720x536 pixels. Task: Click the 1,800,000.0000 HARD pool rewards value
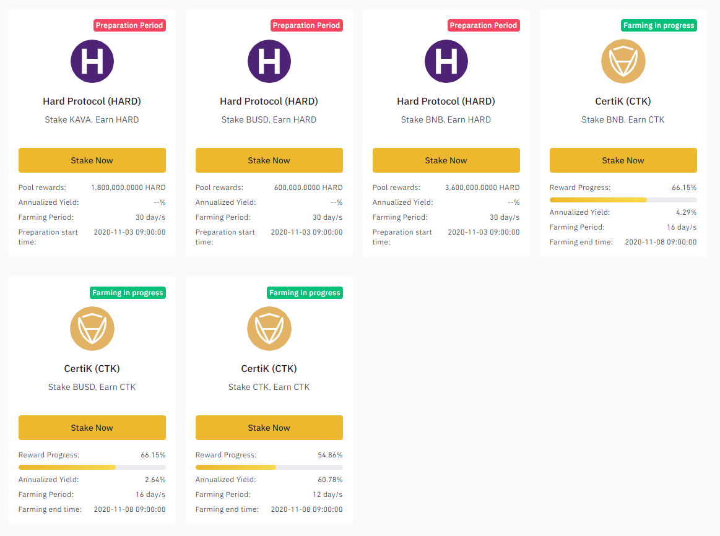129,188
